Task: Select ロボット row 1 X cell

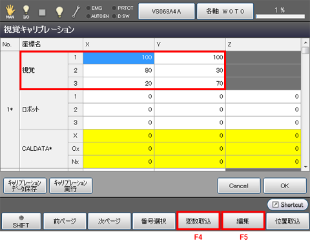Action: tap(119, 97)
